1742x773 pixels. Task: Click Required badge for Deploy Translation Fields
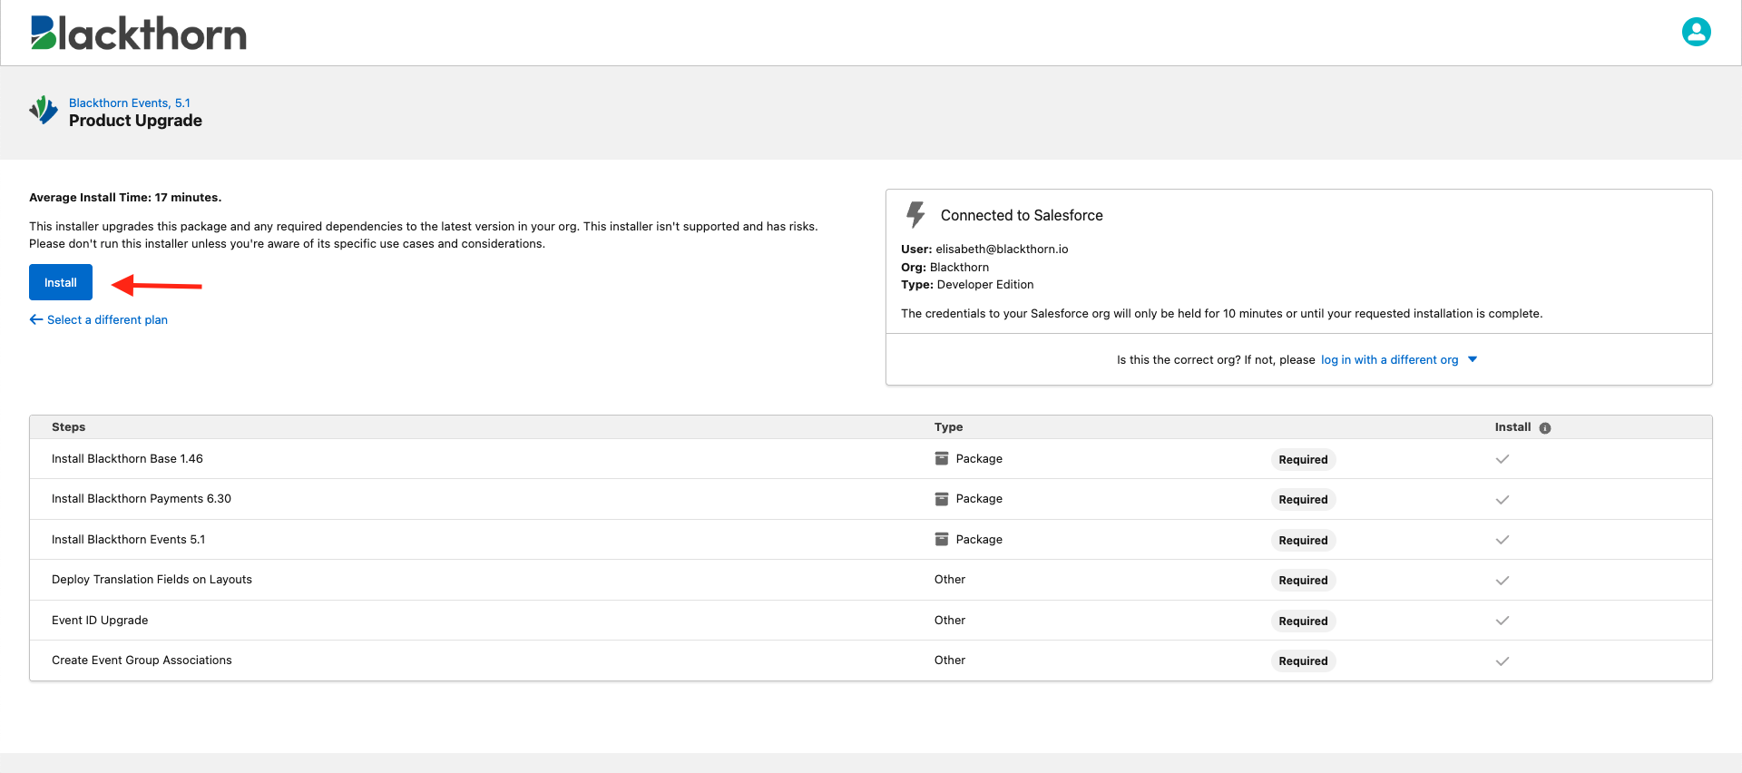pos(1303,581)
